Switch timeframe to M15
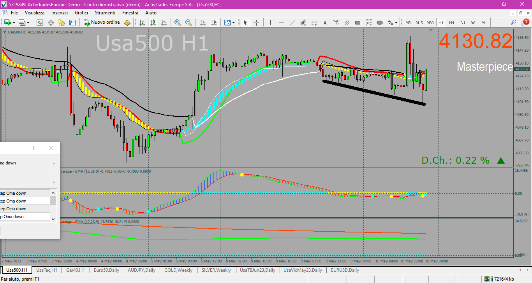 [419, 23]
